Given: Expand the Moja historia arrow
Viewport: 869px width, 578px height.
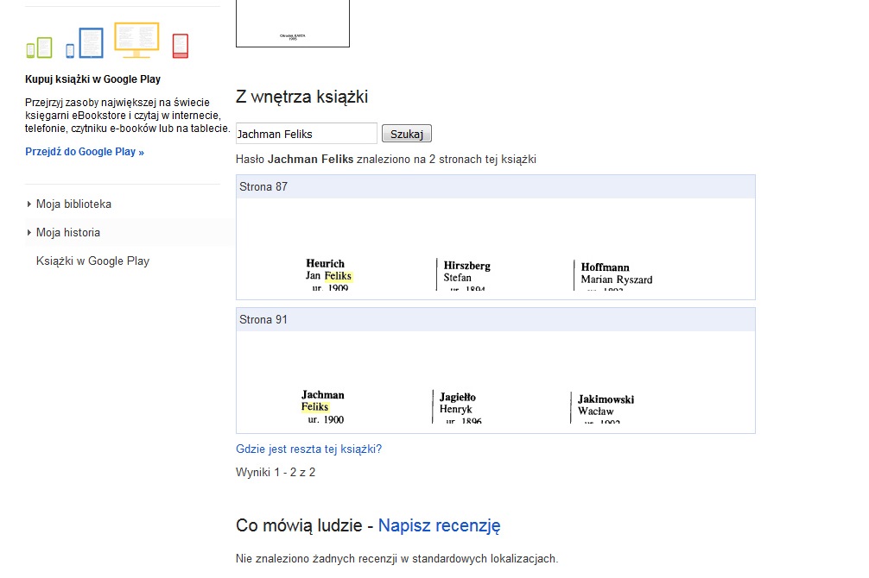Looking at the screenshot, I should [x=29, y=233].
